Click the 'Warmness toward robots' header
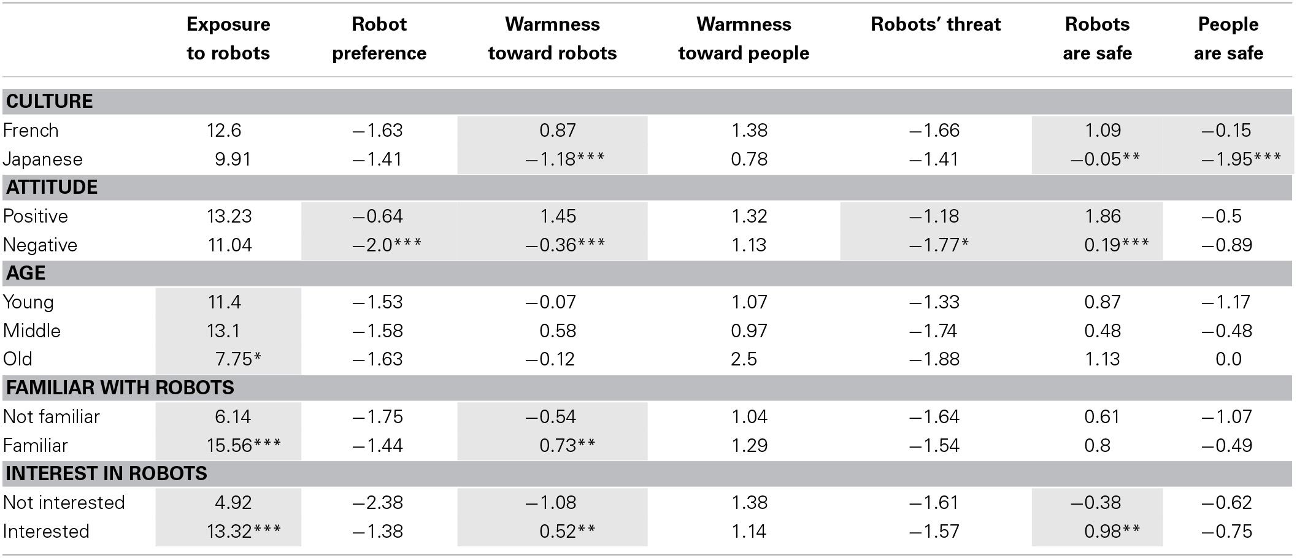 pyautogui.click(x=552, y=39)
